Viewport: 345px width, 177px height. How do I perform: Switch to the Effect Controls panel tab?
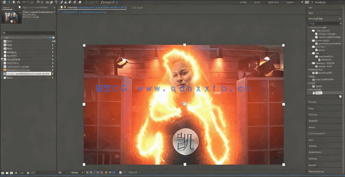click(35, 7)
